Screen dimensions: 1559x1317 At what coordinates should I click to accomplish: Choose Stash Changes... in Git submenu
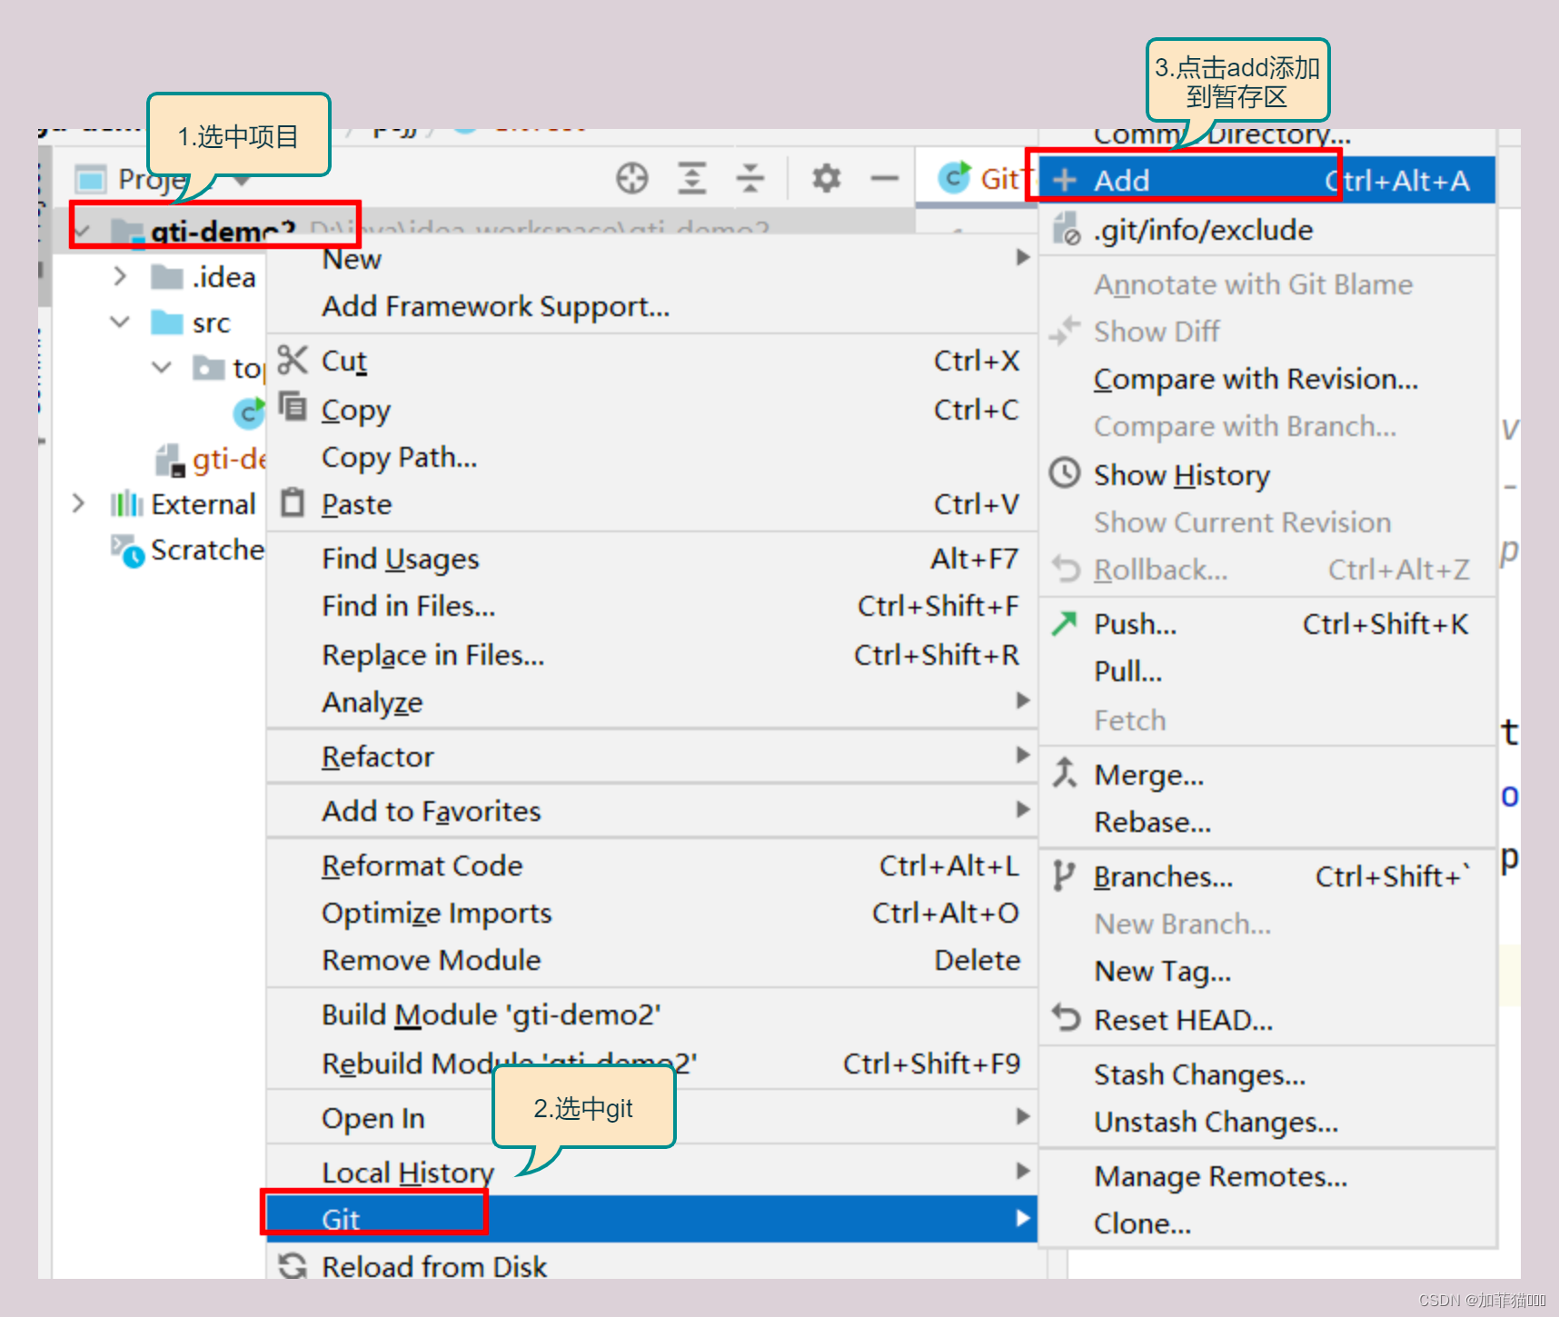(1266, 1074)
